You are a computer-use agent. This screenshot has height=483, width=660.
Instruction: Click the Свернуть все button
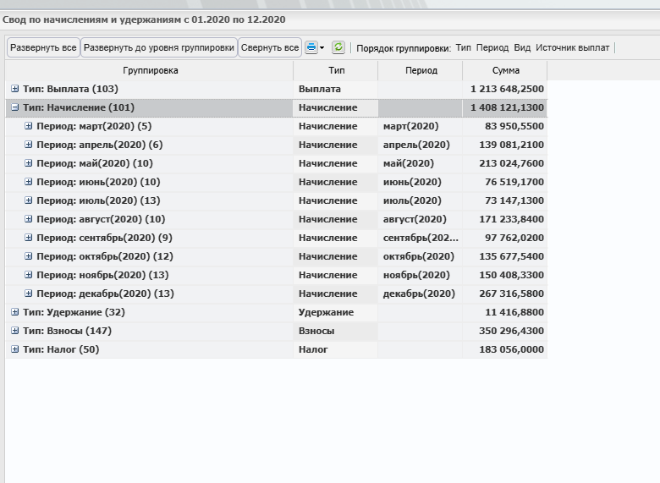[270, 47]
